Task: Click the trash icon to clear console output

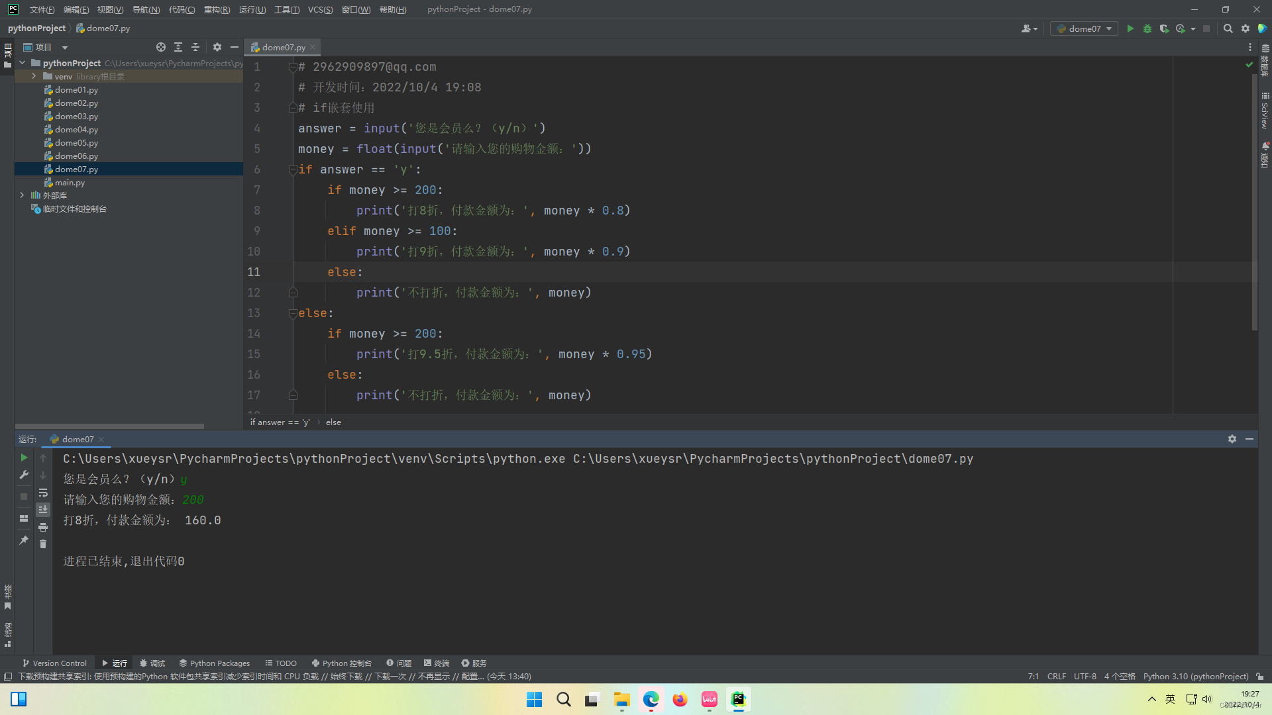Action: pyautogui.click(x=43, y=544)
